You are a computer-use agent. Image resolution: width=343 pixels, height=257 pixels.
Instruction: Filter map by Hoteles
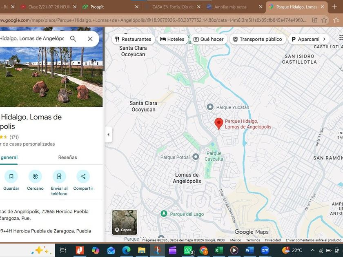[x=172, y=39]
